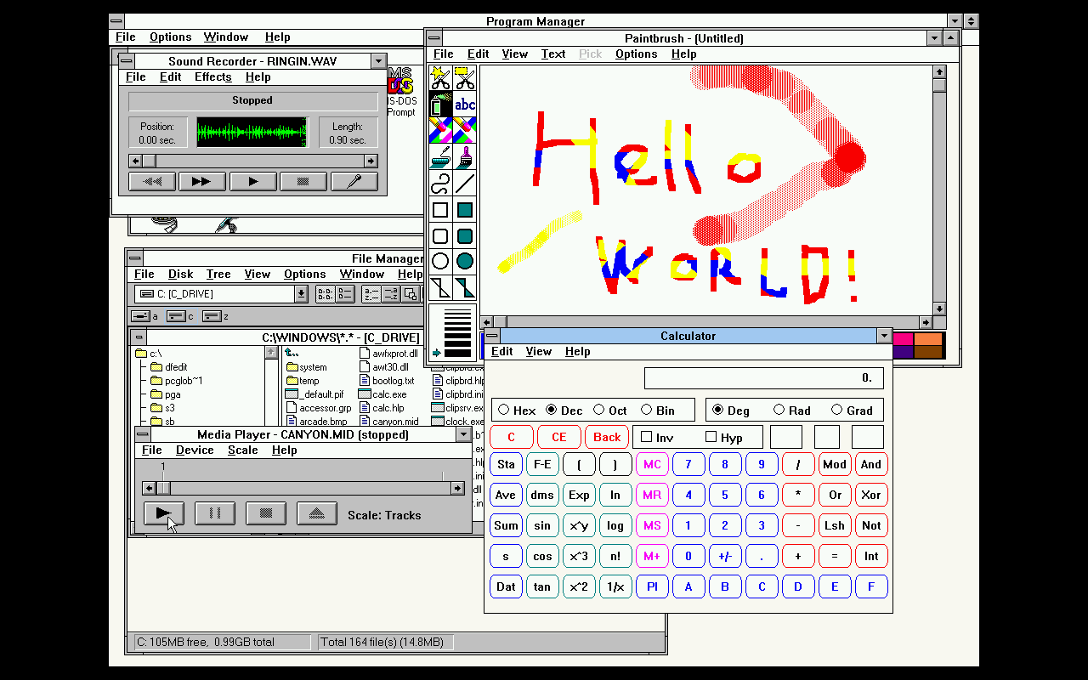Choose the Filled Rounded Box tool
The height and width of the screenshot is (680, 1088).
[465, 236]
